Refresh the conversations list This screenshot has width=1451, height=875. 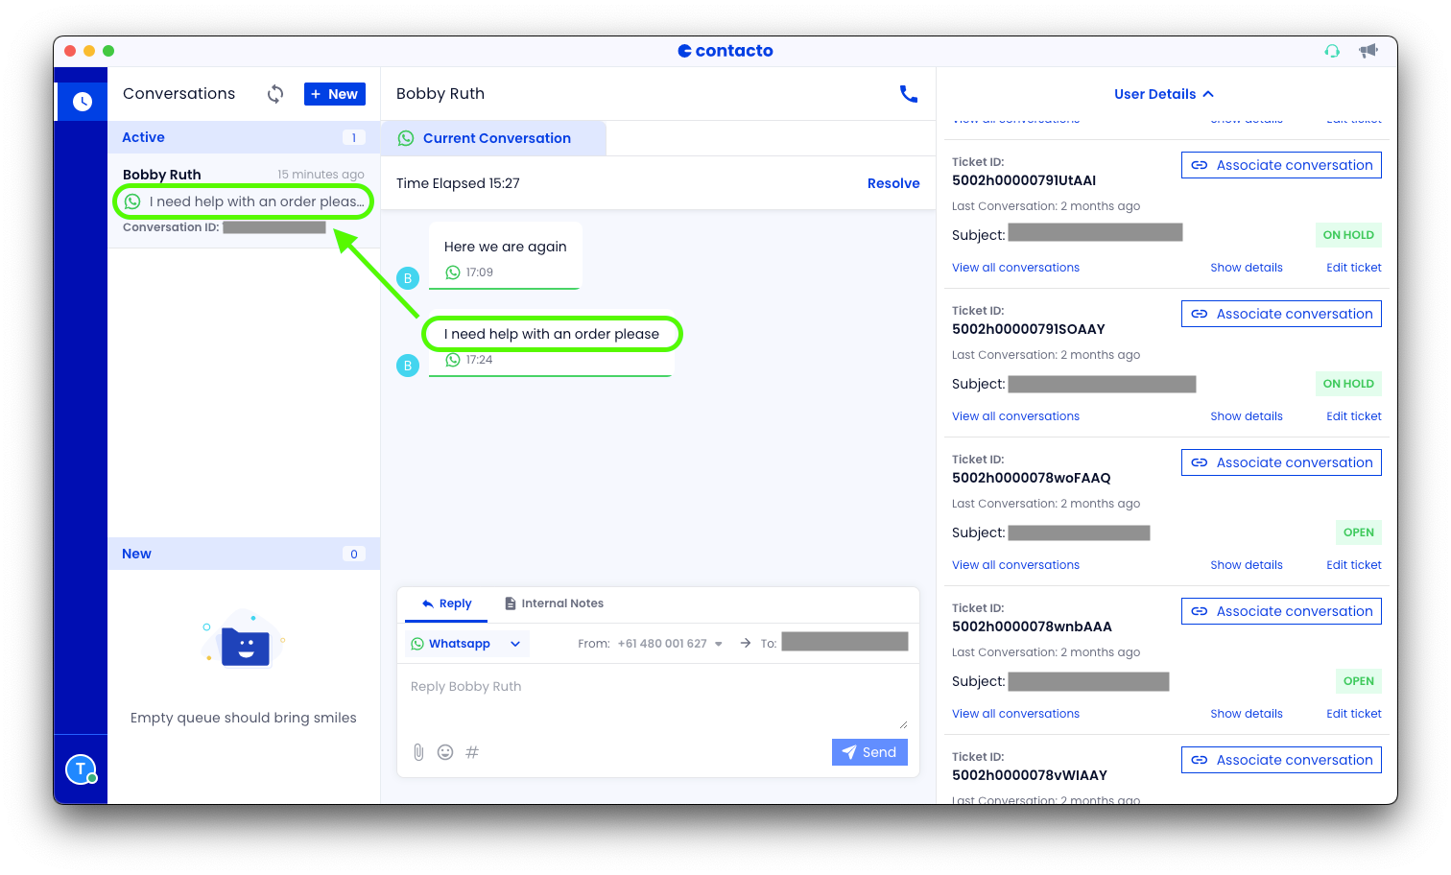[275, 93]
